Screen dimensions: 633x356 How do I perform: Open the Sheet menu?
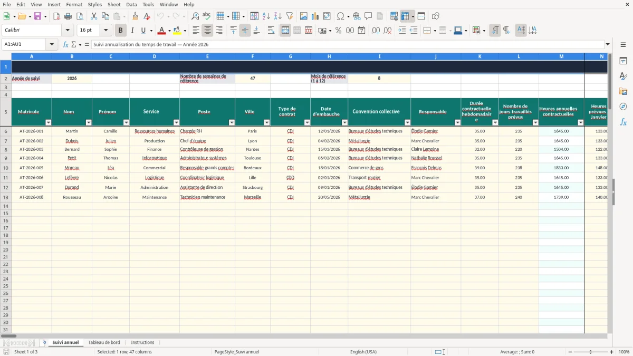click(114, 4)
